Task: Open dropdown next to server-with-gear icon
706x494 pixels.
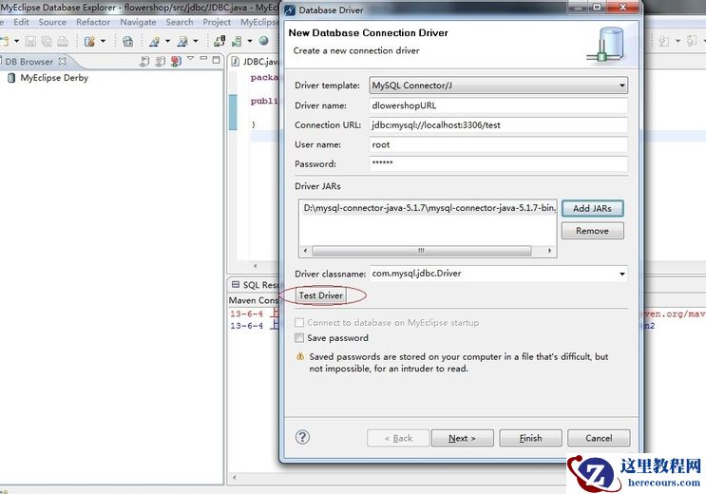Action: 104,41
